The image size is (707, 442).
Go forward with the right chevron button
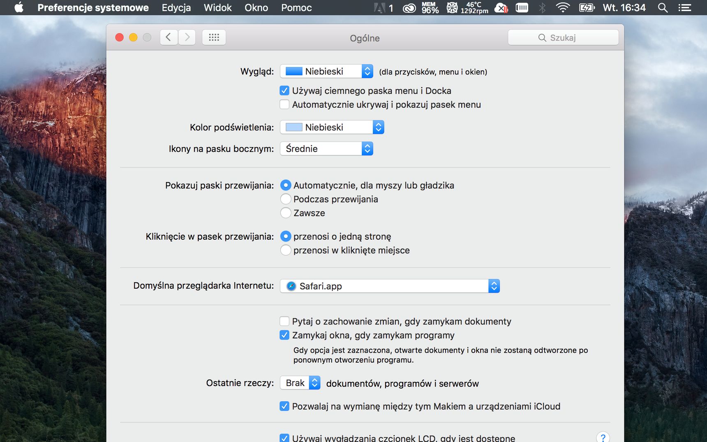pos(187,37)
